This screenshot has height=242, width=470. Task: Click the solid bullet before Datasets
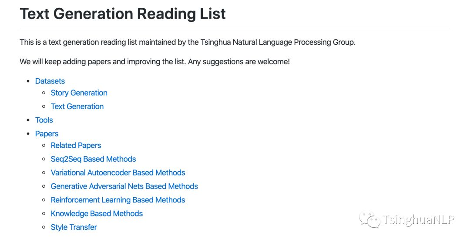[x=28, y=81]
